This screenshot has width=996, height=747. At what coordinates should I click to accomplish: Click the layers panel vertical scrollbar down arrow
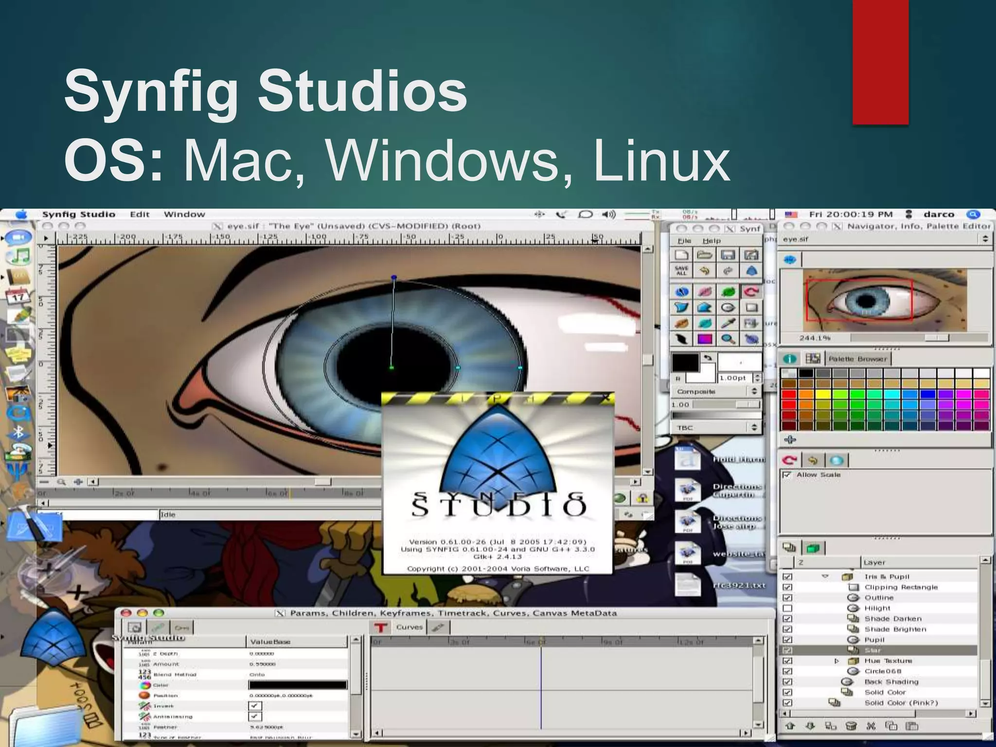[985, 703]
